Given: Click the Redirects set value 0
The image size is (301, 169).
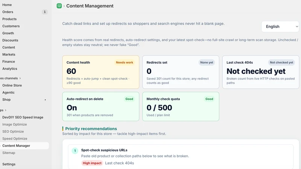Looking at the screenshot, I should [149, 71].
